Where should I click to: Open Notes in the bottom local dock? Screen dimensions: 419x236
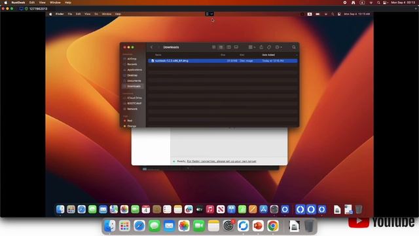(213, 226)
